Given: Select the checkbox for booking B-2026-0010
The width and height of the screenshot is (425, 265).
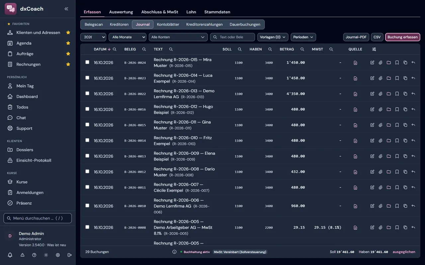Looking at the screenshot, I should [x=87, y=205].
